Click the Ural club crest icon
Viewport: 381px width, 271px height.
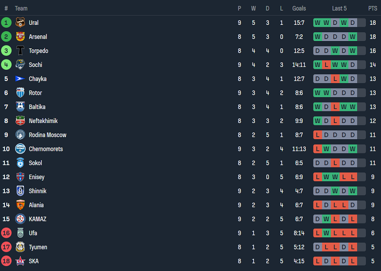click(x=20, y=22)
